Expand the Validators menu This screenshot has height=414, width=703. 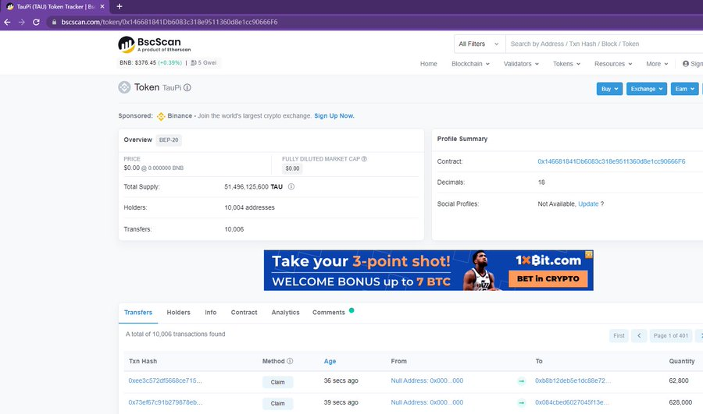coord(521,64)
